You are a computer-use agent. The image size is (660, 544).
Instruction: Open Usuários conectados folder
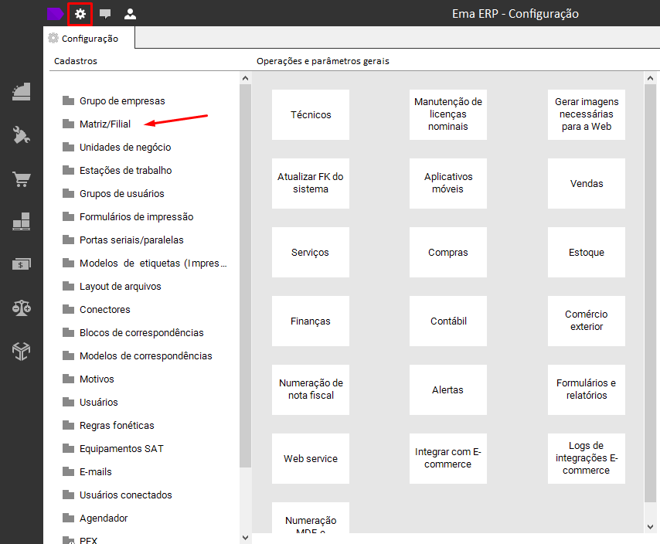pos(117,495)
